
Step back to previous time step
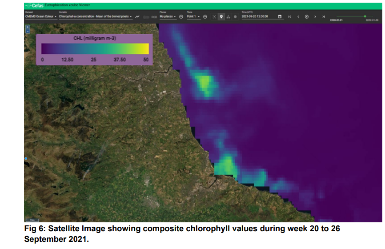coord(298,17)
